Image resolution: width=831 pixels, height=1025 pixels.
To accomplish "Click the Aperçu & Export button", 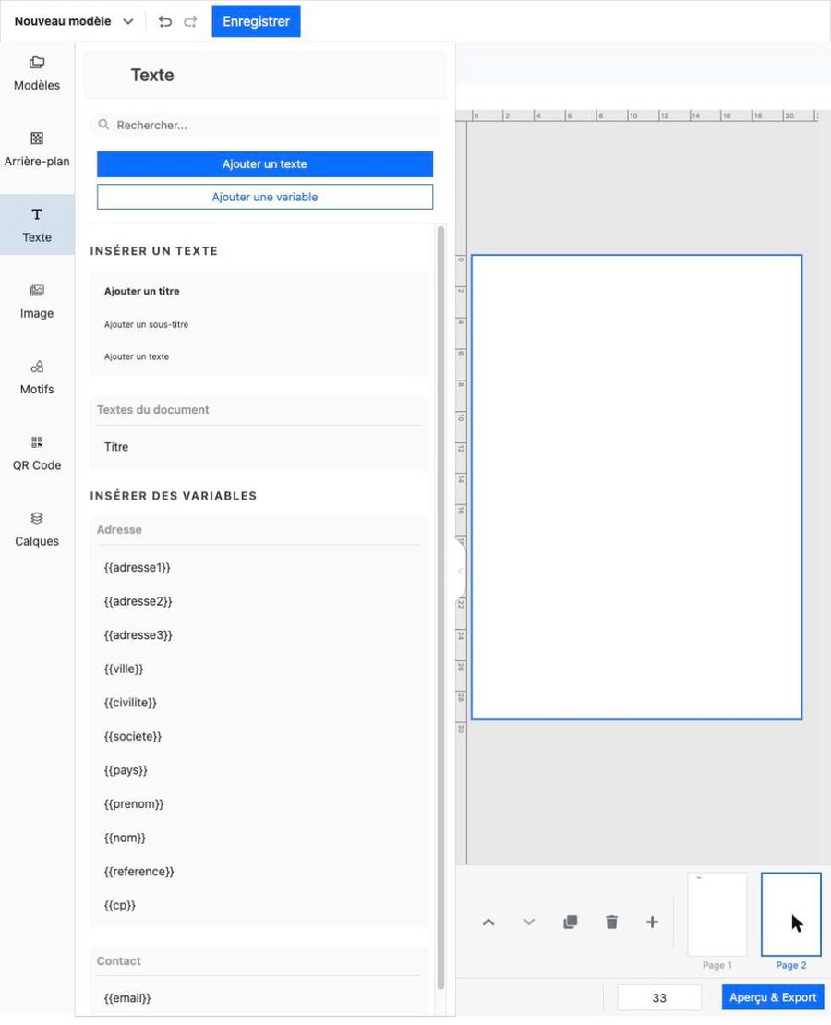I will pos(773,997).
